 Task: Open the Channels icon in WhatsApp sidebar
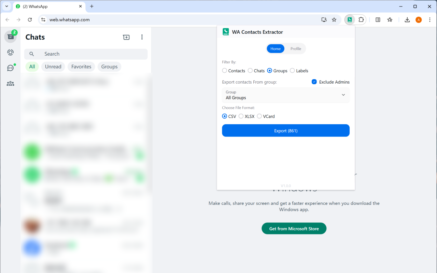(10, 67)
